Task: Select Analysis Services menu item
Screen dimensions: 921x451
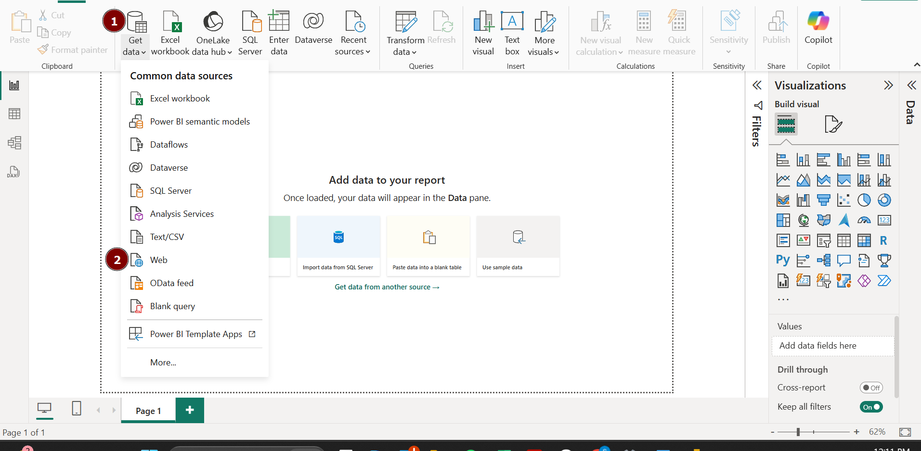Action: [x=195, y=214]
